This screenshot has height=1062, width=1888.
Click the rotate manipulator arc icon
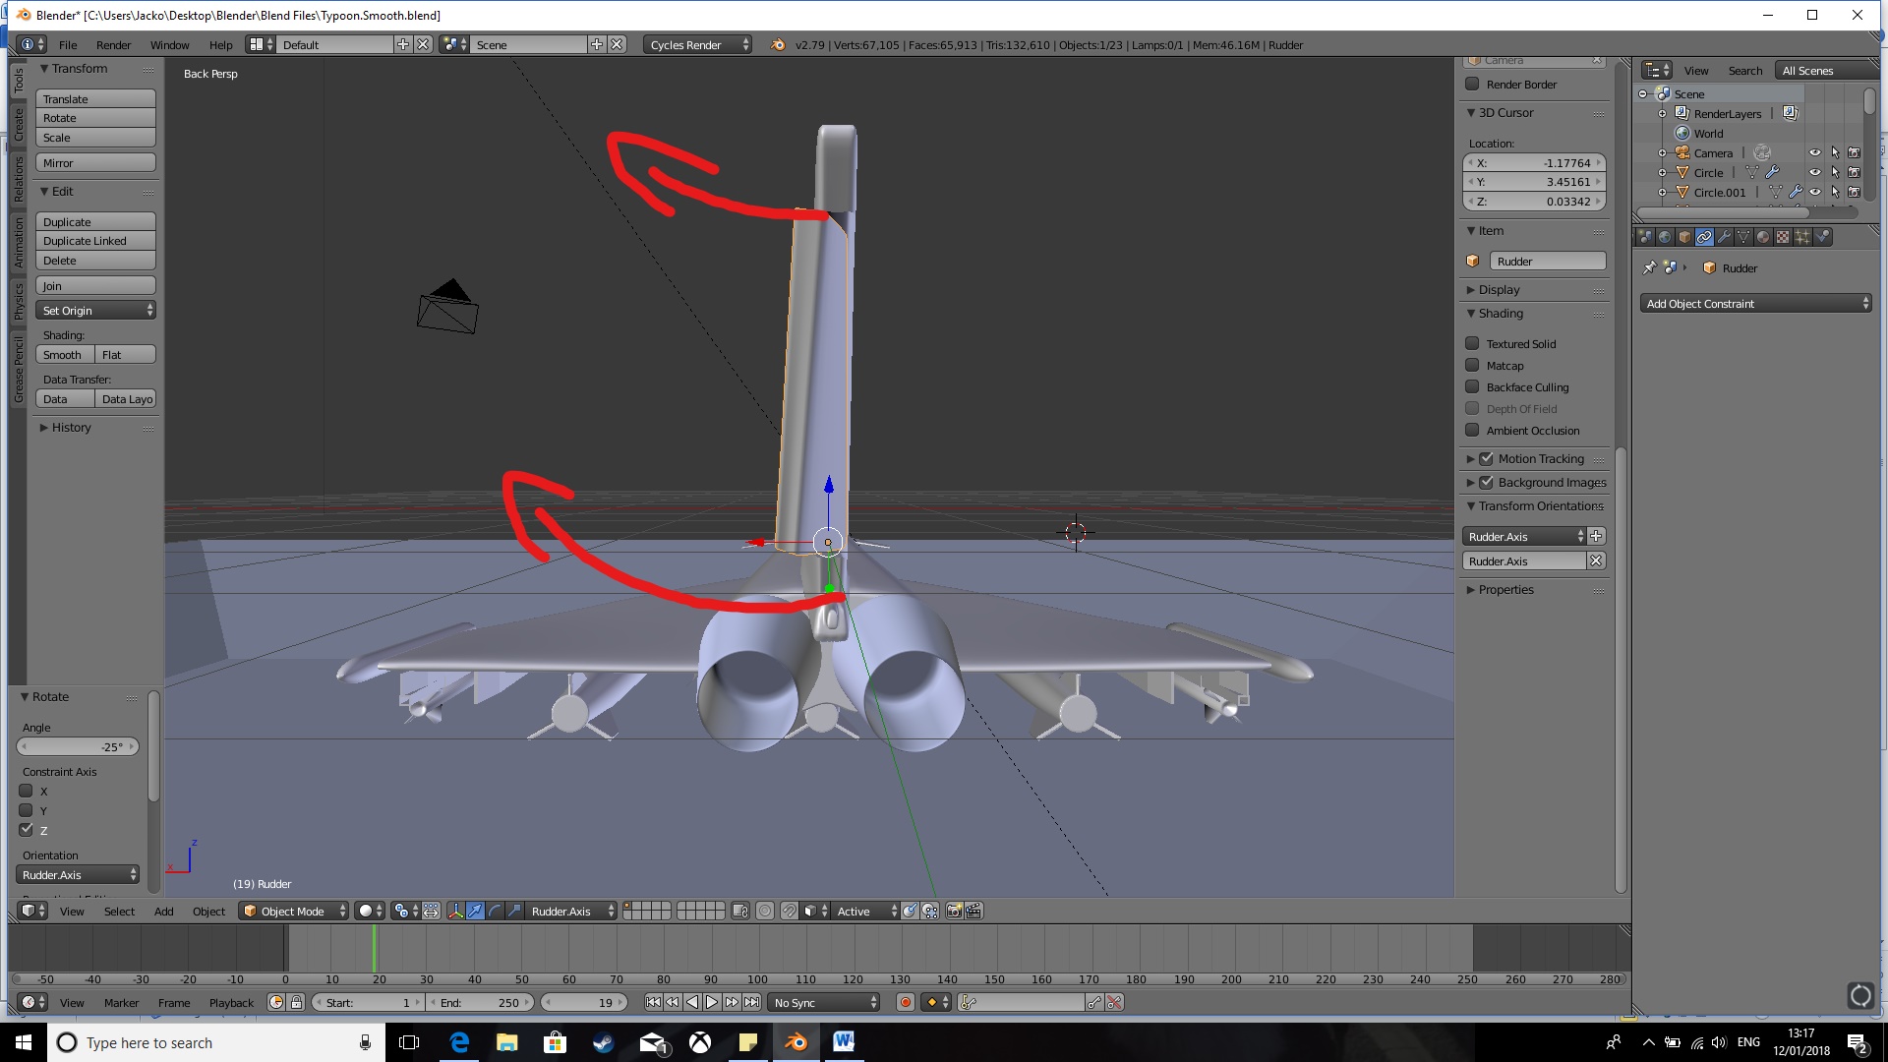tap(495, 912)
